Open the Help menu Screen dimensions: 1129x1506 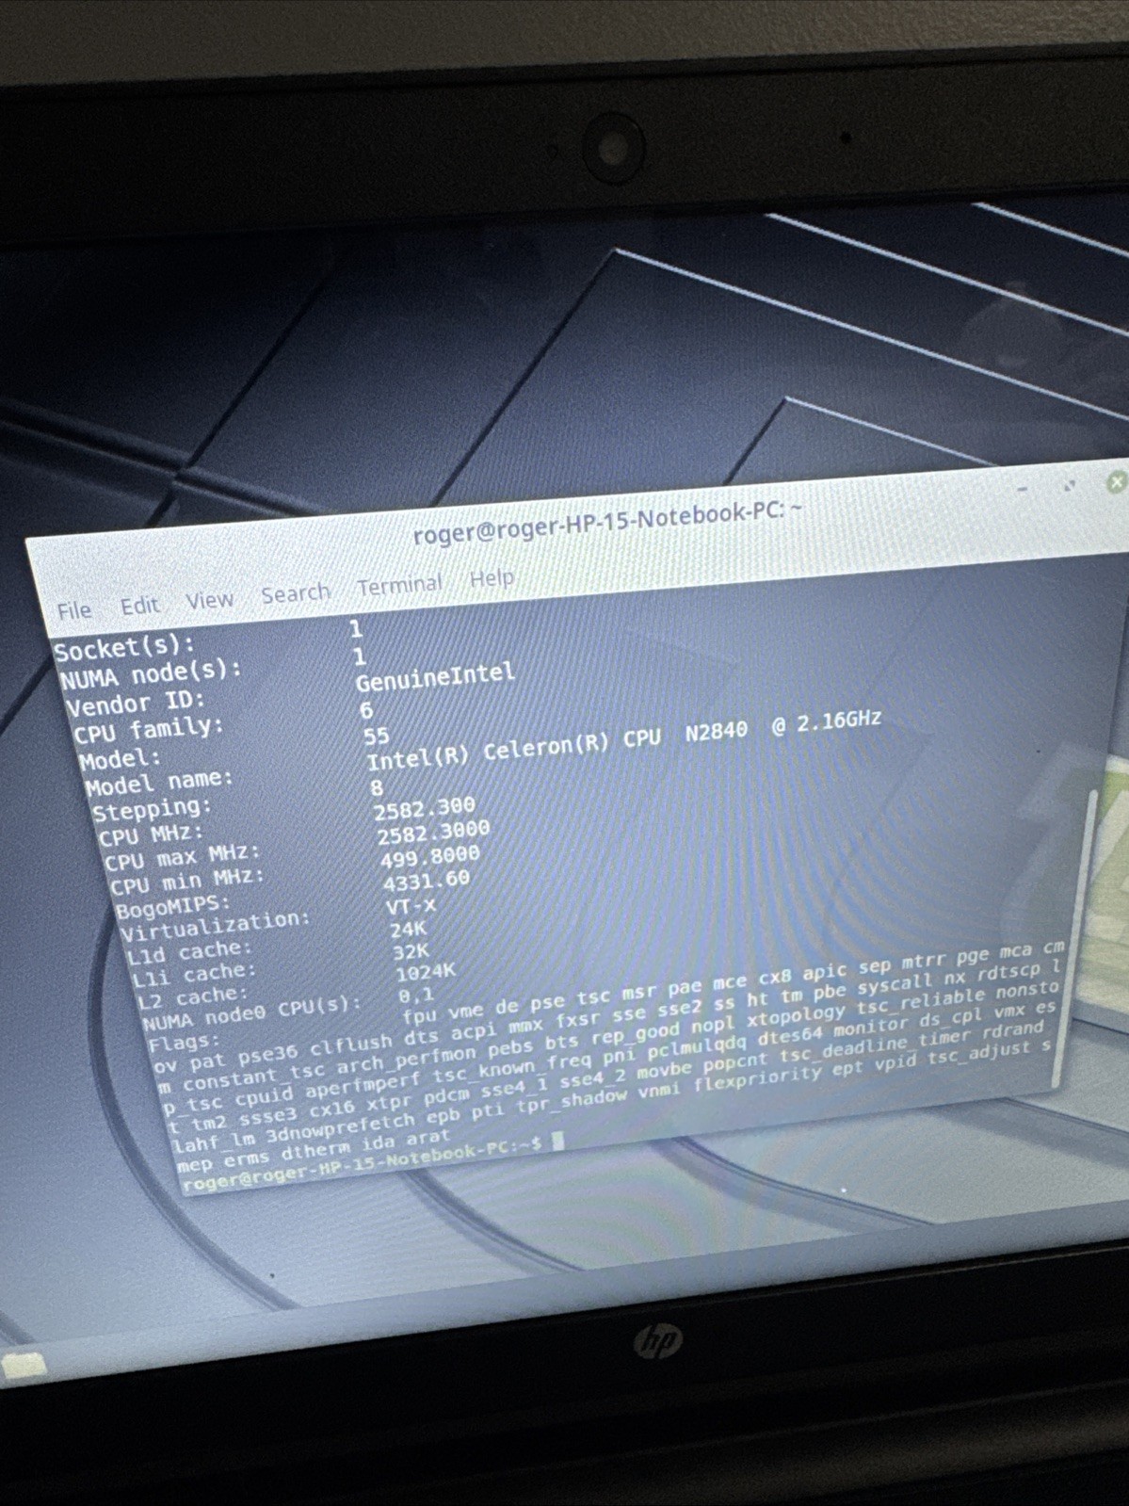tap(492, 577)
